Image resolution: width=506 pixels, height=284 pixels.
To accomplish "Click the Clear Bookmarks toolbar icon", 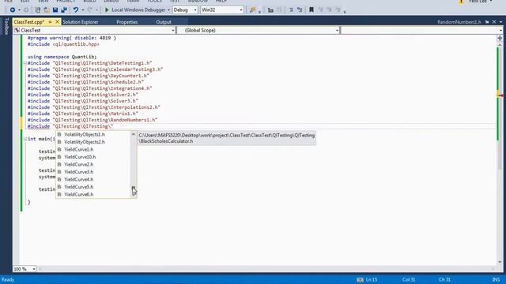I will click(338, 10).
